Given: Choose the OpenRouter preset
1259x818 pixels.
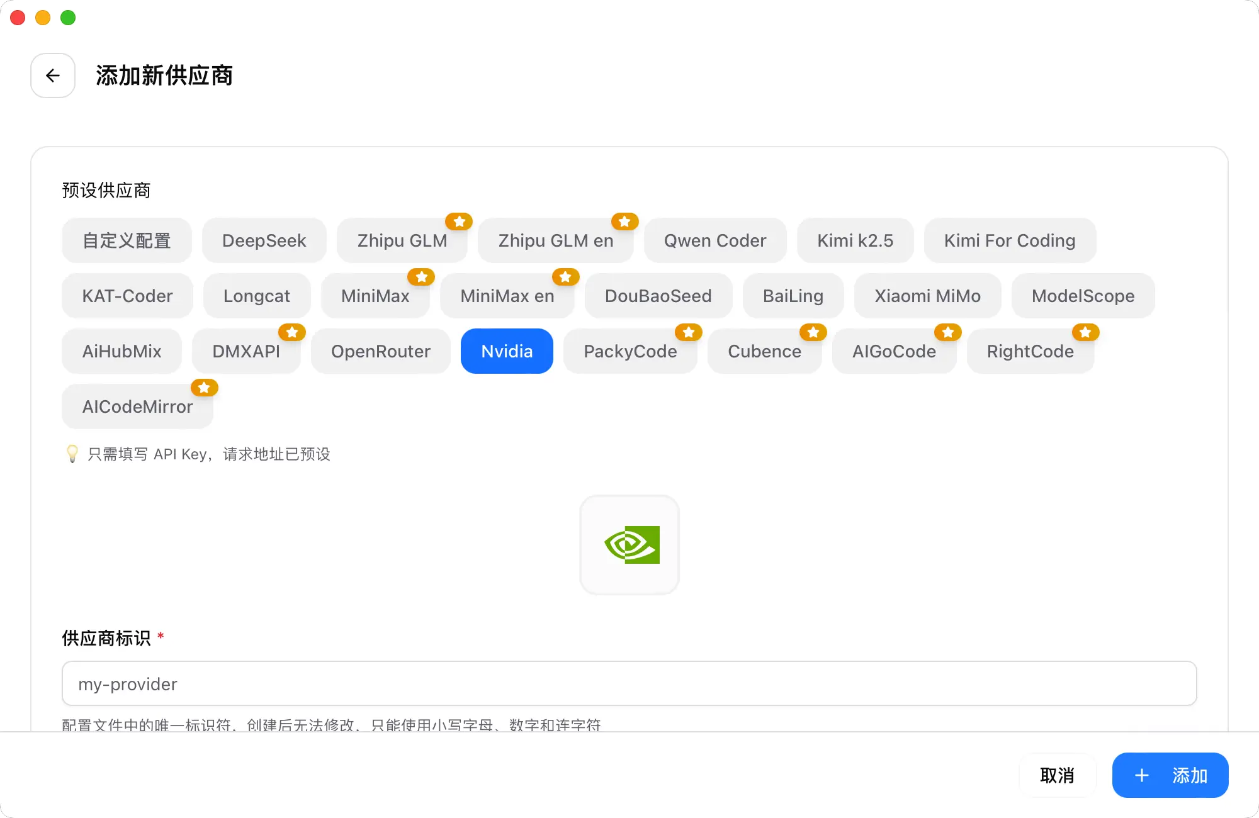Looking at the screenshot, I should coord(380,351).
